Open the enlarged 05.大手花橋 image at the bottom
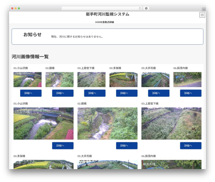Image resolution: width=215 pixels, height=182 pixels. point(107,164)
